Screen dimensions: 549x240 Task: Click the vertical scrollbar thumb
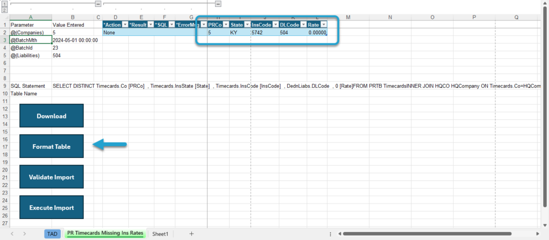pyautogui.click(x=545, y=107)
